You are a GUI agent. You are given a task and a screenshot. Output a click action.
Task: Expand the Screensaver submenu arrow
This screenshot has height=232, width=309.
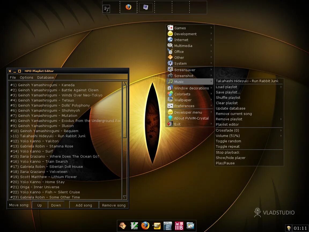[211, 70]
